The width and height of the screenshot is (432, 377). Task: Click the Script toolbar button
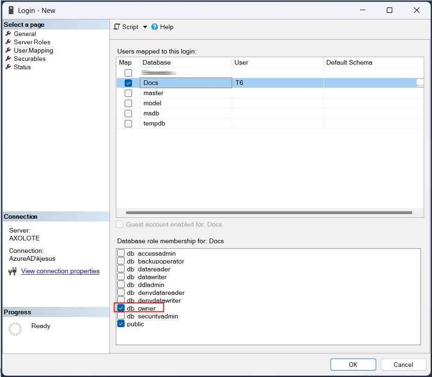(126, 27)
